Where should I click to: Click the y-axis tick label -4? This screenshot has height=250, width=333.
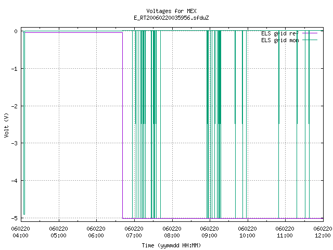tap(15, 181)
